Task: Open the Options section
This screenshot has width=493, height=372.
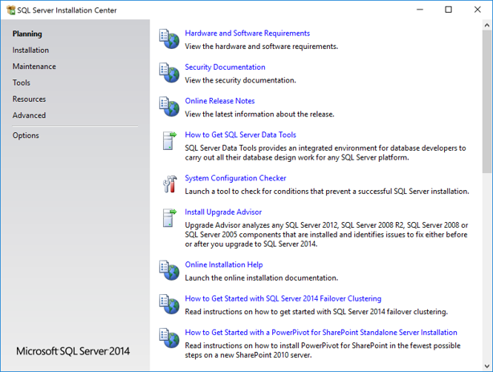Action: click(x=26, y=135)
